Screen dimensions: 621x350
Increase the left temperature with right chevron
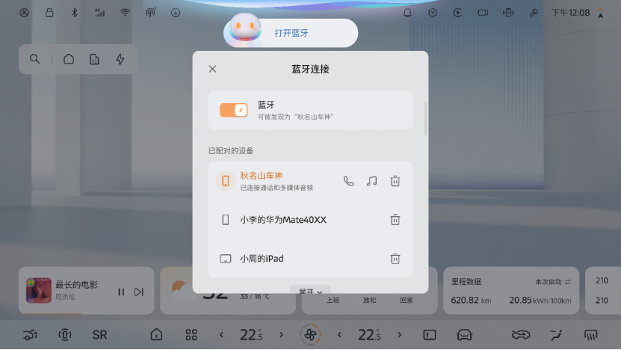tap(282, 334)
